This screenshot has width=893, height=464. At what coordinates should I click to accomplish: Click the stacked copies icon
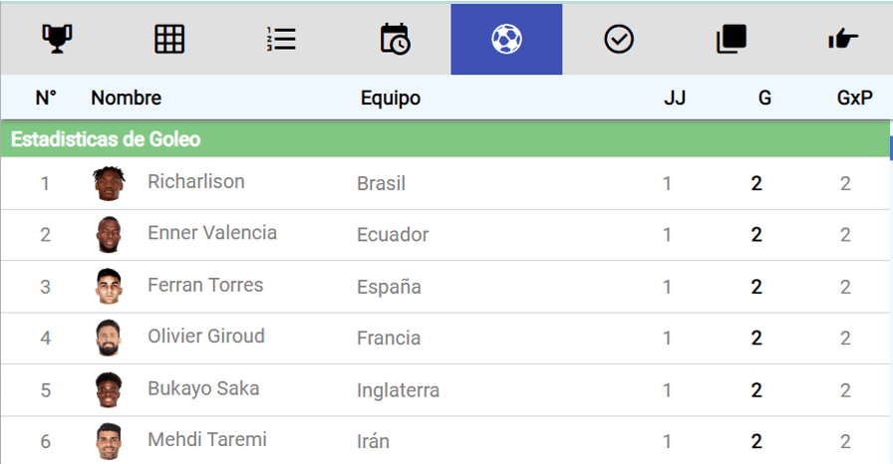pos(731,39)
